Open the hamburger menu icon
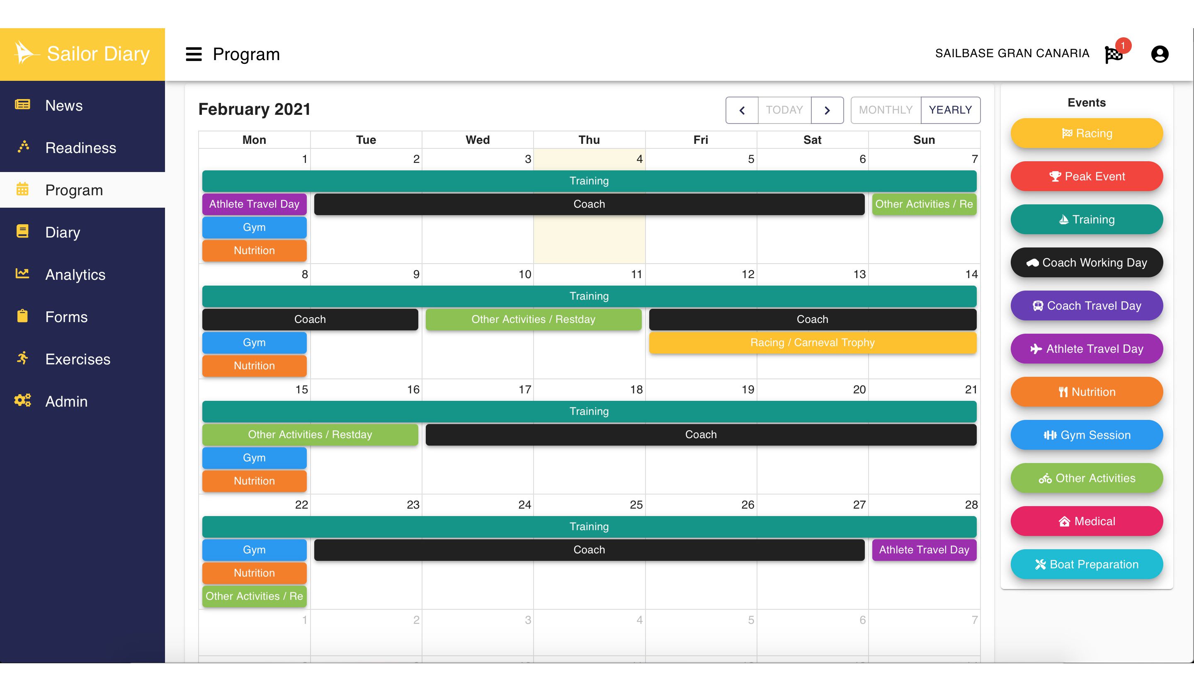The width and height of the screenshot is (1194, 691). (193, 54)
